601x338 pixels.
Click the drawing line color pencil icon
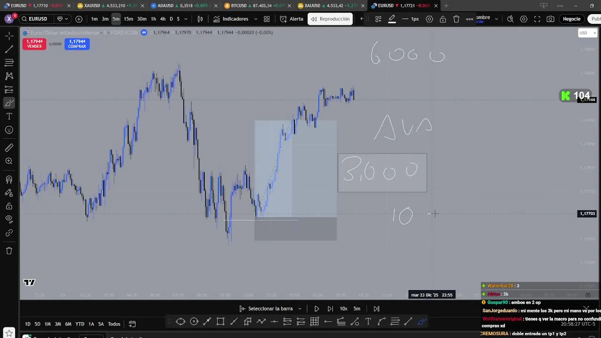392,19
